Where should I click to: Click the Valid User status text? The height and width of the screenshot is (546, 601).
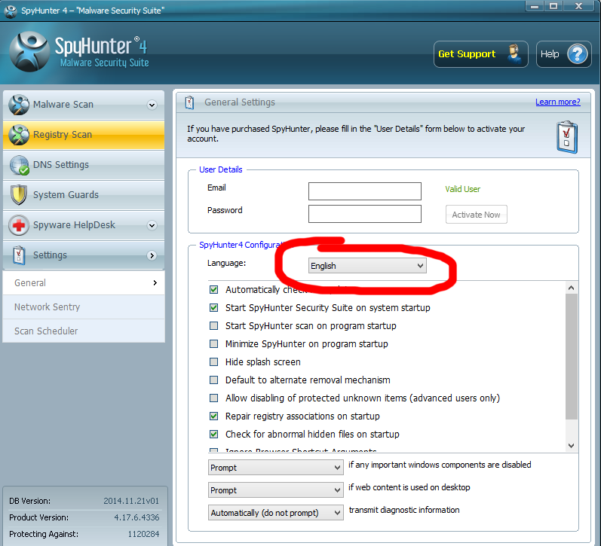pos(462,189)
